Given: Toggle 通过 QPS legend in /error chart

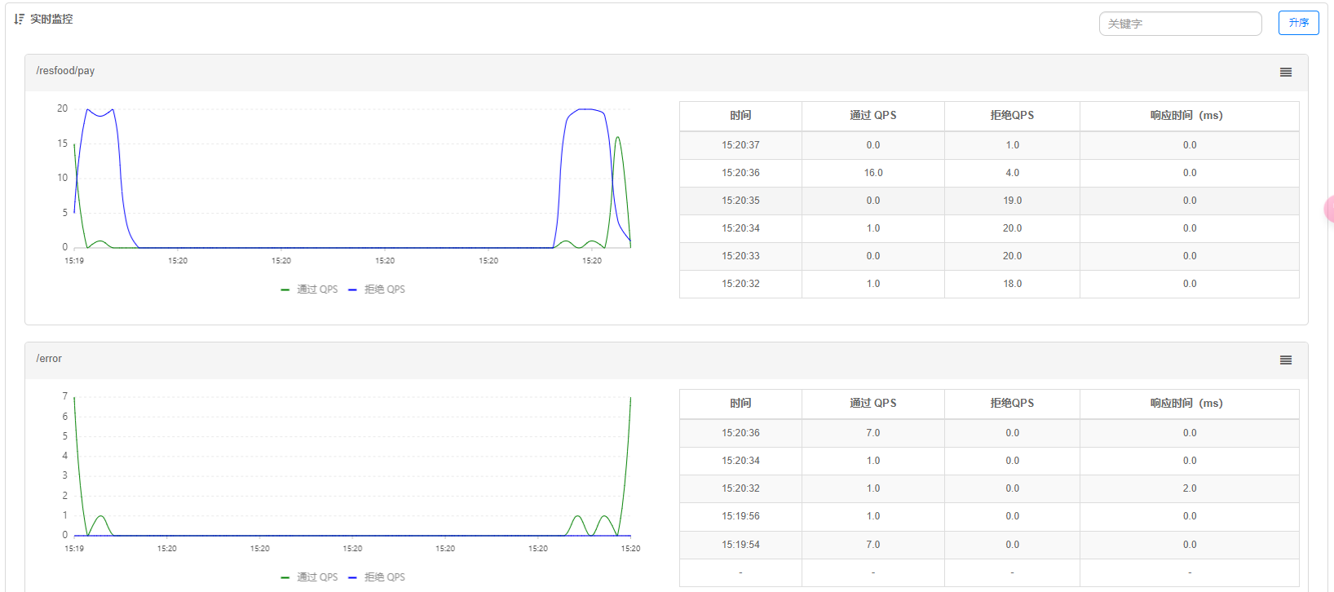Looking at the screenshot, I should coord(309,577).
